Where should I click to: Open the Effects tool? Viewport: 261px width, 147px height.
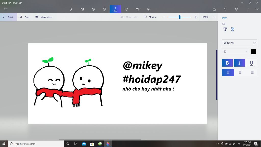point(126,9)
